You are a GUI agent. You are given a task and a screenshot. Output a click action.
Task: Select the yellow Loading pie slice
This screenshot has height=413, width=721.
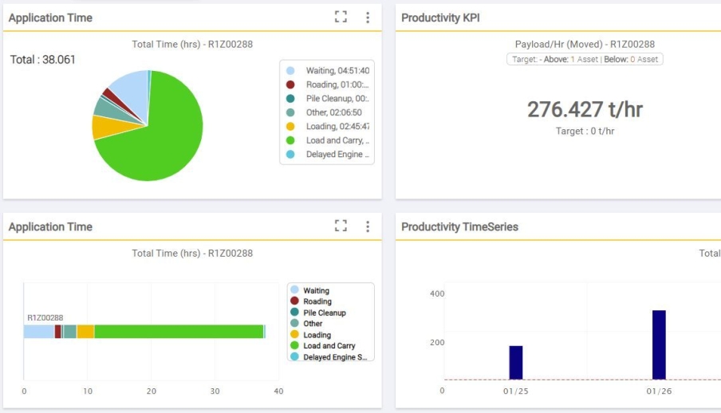pyautogui.click(x=104, y=128)
